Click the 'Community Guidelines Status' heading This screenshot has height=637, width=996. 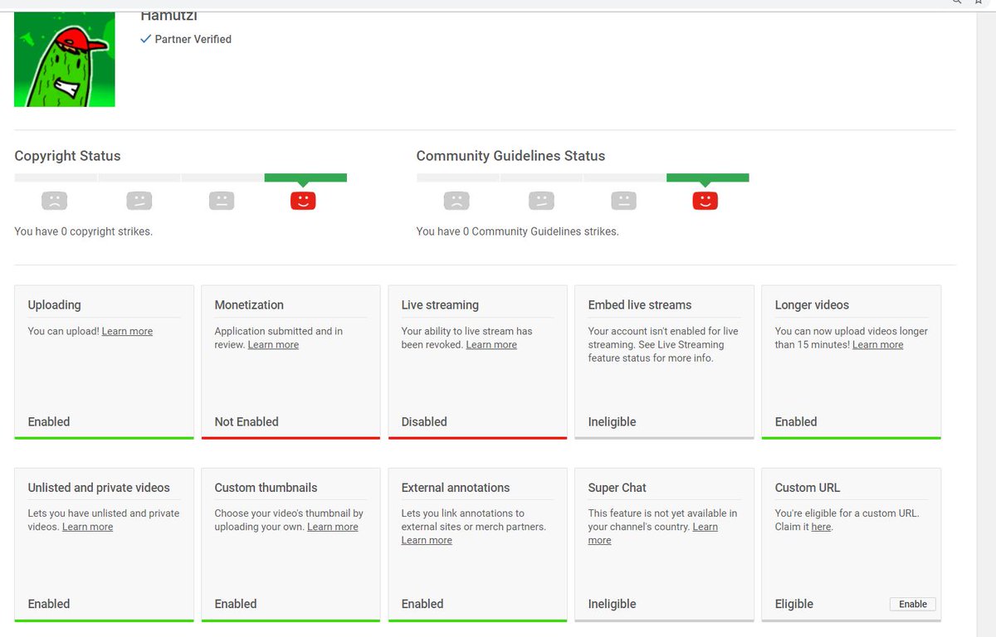[x=510, y=156]
